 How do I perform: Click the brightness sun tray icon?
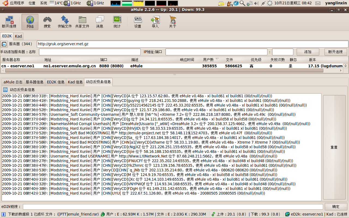(270, 3)
